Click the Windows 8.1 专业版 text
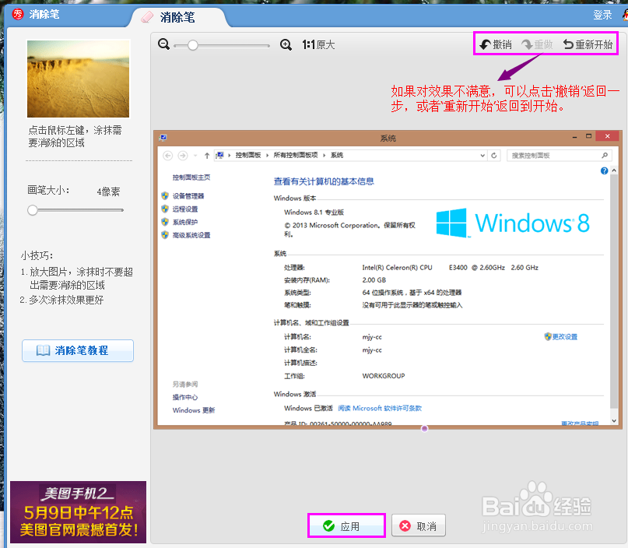 [314, 213]
